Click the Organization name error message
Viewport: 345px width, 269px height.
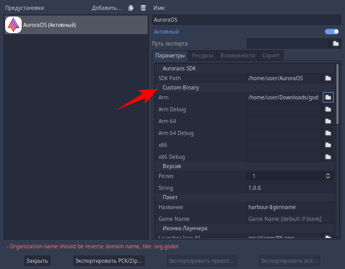point(92,246)
